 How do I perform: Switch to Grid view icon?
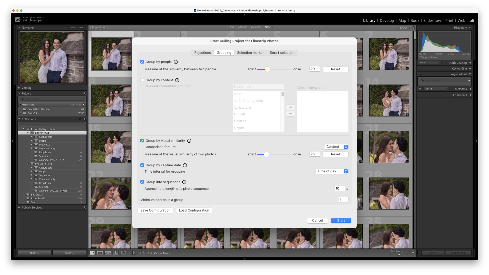tap(92, 253)
